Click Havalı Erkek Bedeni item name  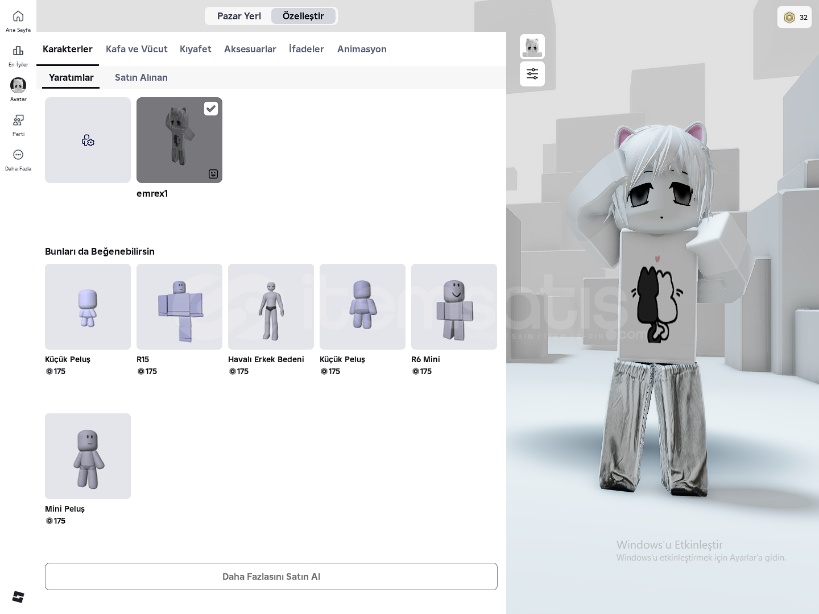tap(266, 359)
